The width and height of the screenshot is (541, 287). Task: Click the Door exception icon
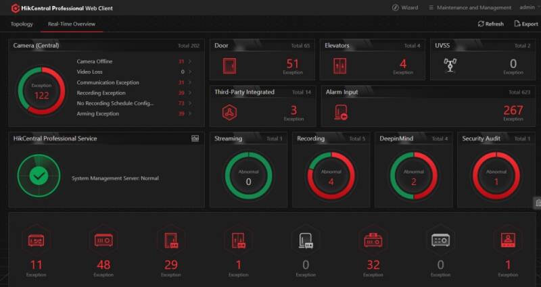pos(230,66)
